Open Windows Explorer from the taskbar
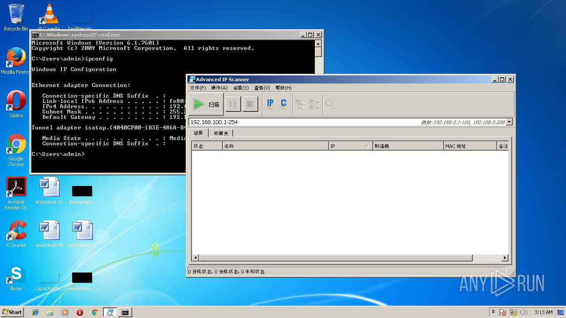Viewport: 566px width, 318px height. click(50, 312)
